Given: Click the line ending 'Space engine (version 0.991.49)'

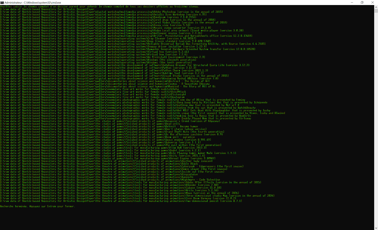Looking at the screenshot, I should [x=106, y=140].
